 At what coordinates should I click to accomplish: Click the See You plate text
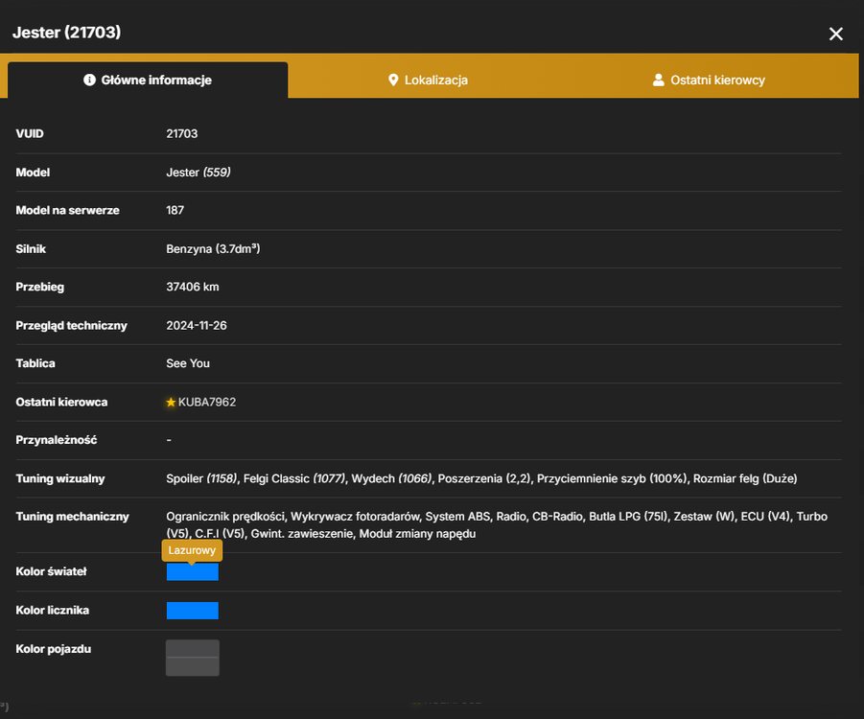(x=188, y=363)
